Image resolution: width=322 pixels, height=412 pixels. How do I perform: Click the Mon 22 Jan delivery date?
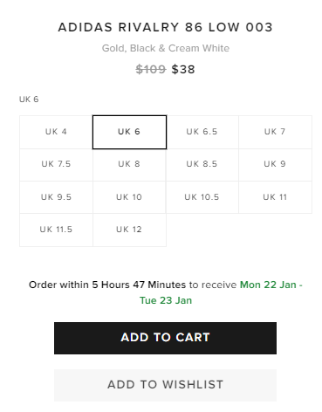click(x=268, y=285)
